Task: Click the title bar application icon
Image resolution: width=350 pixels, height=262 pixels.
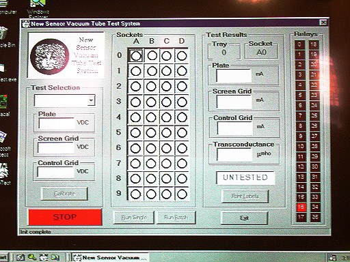Action: coord(26,24)
